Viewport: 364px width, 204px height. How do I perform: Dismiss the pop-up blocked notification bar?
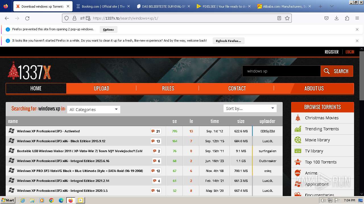click(357, 29)
